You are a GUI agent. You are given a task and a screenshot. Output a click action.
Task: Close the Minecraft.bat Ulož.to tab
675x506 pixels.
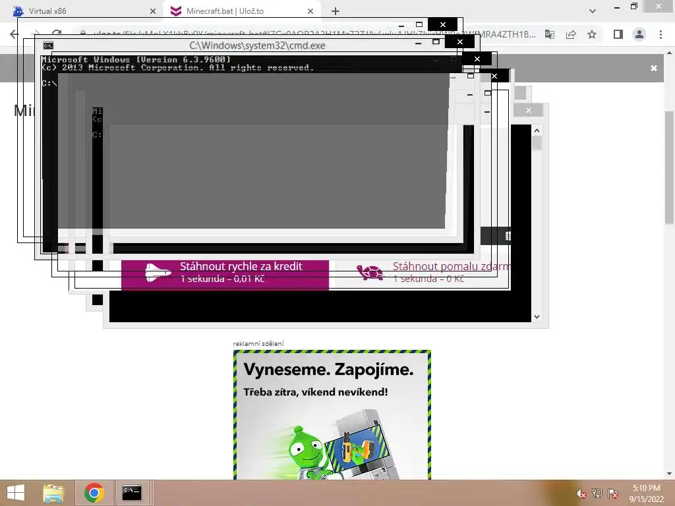pyautogui.click(x=310, y=11)
